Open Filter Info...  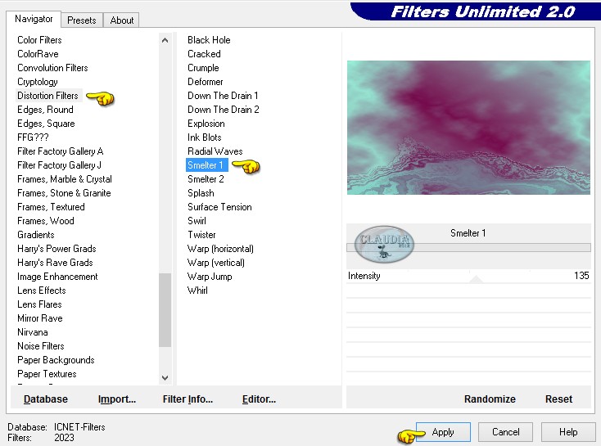tap(188, 399)
